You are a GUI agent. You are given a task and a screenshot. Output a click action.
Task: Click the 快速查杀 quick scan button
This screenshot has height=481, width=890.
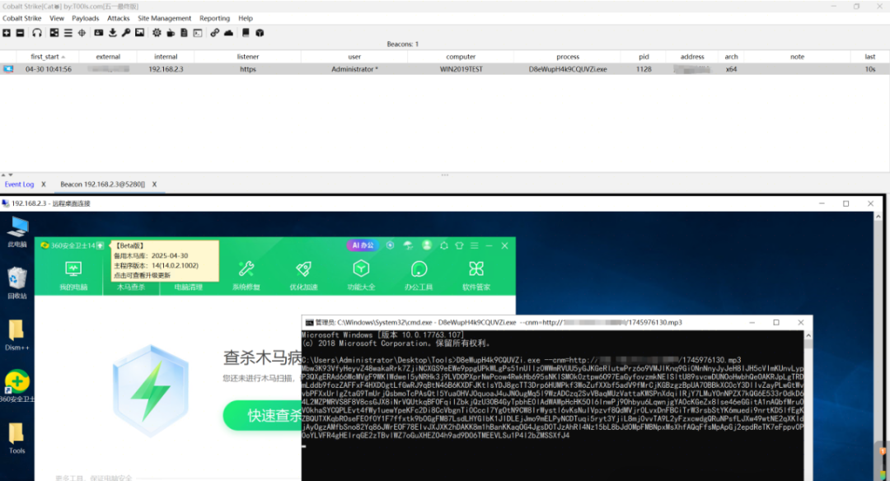tap(263, 416)
